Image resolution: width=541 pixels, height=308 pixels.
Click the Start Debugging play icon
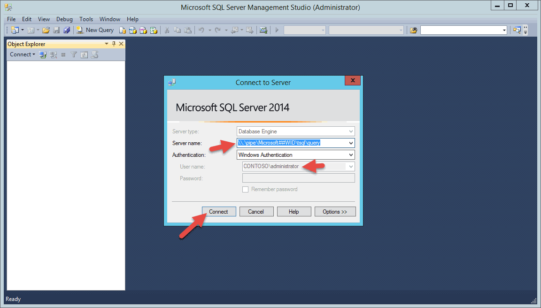tap(277, 31)
